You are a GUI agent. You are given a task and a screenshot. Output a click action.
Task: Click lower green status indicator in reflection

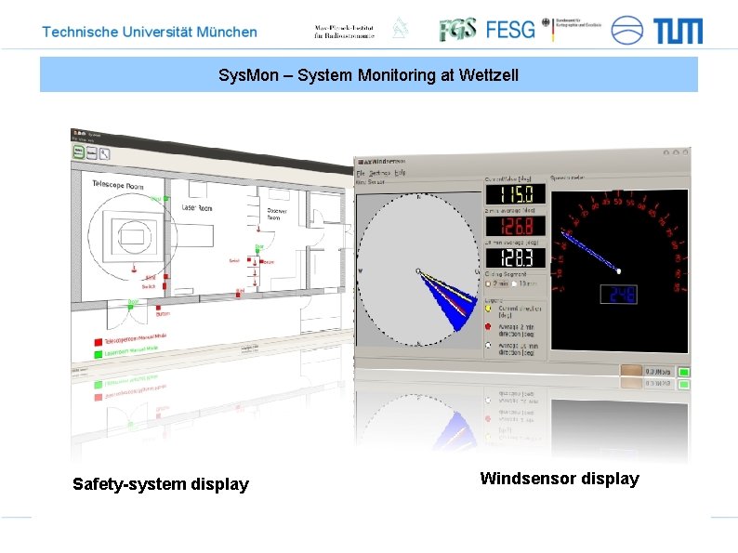coord(683,384)
